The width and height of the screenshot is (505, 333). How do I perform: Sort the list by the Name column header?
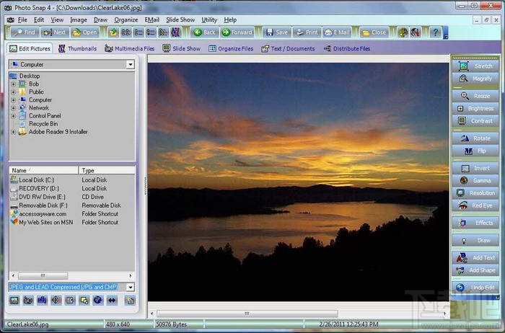[x=44, y=171]
